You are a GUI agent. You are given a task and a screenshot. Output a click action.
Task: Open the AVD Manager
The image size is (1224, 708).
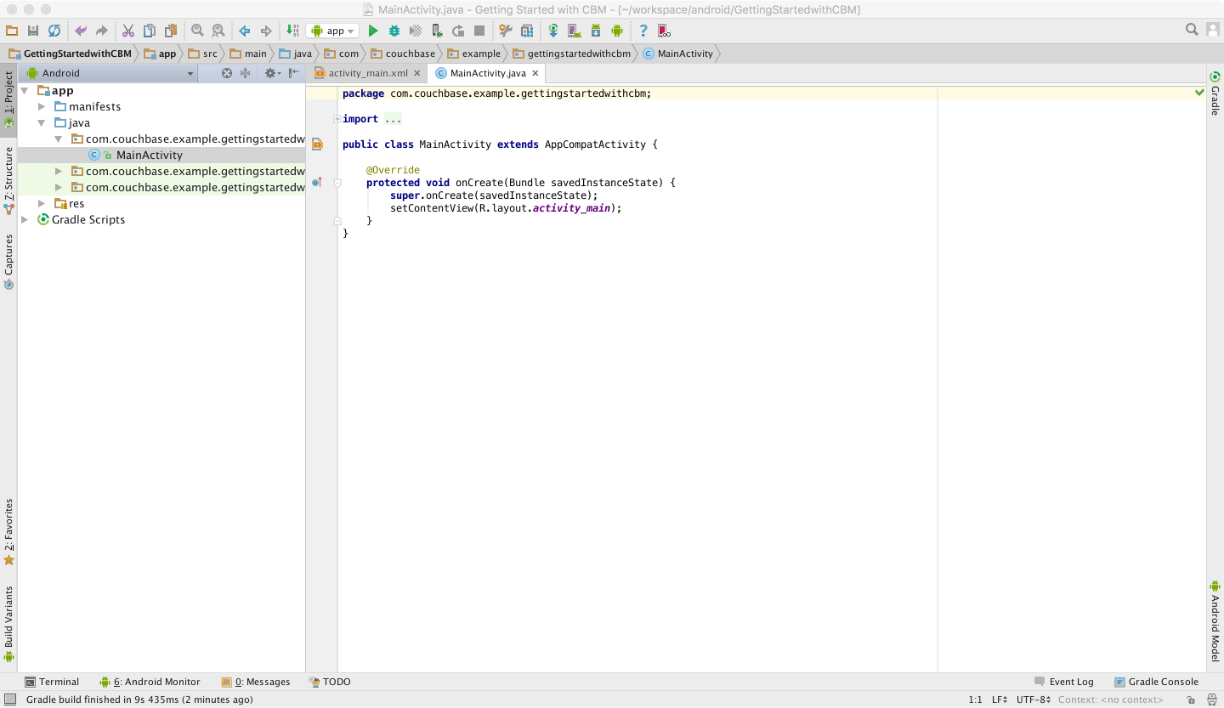coord(575,31)
